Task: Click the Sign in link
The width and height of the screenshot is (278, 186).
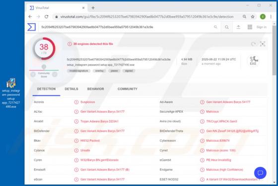Action: click(262, 27)
